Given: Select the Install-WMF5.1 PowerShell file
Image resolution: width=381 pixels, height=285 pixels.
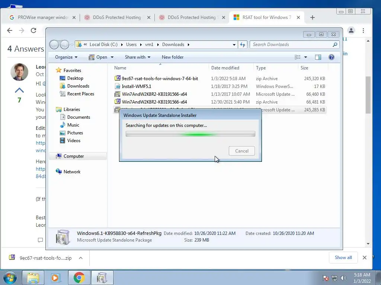Looking at the screenshot, I should [x=220, y=86].
